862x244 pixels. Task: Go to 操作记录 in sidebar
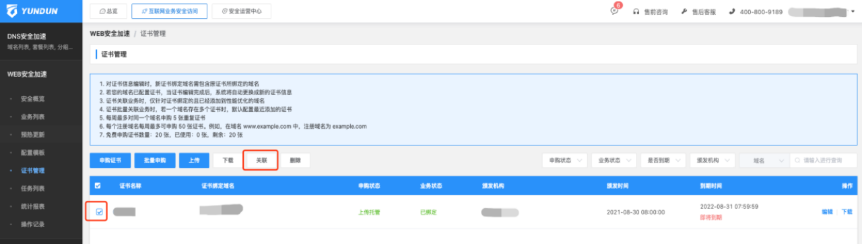32,224
